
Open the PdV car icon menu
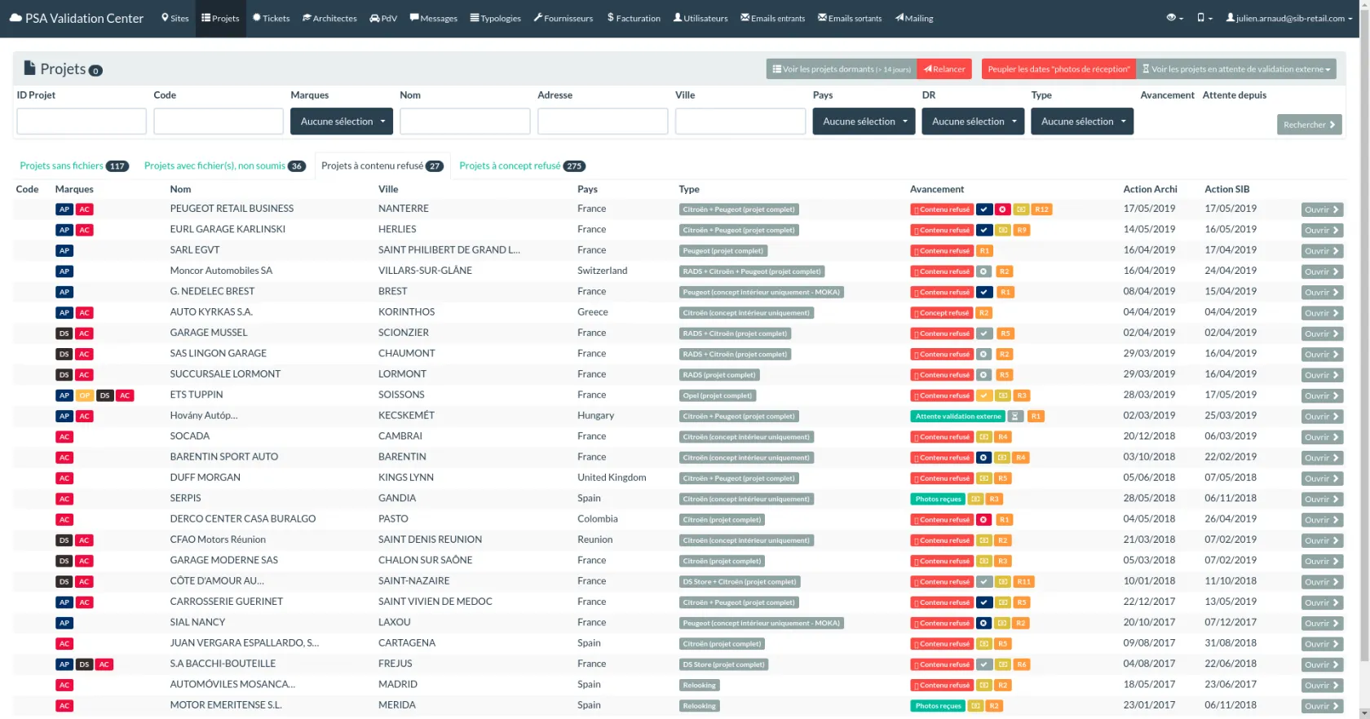pyautogui.click(x=382, y=18)
